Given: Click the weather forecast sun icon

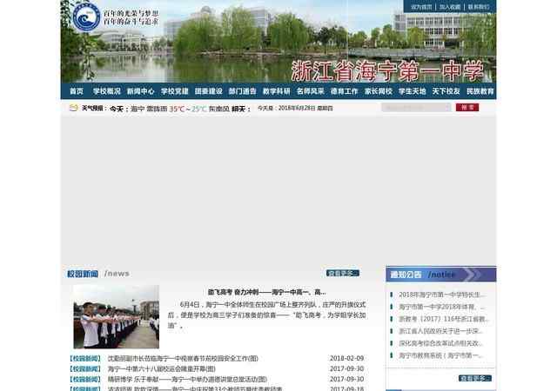Looking at the screenshot, I should 73,108.
